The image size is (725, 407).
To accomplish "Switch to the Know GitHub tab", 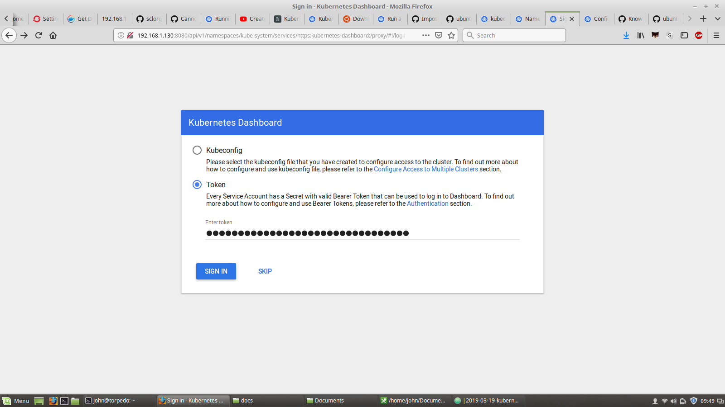I will (631, 19).
